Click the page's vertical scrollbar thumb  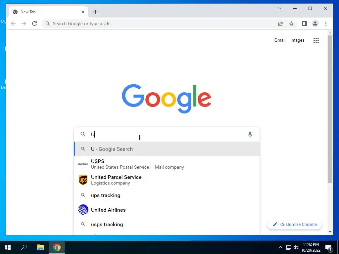(330, 109)
